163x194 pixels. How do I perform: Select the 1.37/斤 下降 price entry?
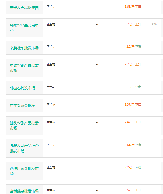(x=133, y=104)
